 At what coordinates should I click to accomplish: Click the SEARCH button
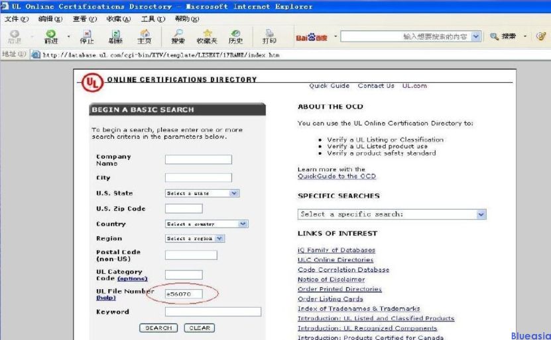point(158,328)
